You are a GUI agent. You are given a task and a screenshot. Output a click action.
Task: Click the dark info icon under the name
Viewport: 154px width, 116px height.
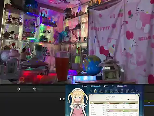point(128,100)
